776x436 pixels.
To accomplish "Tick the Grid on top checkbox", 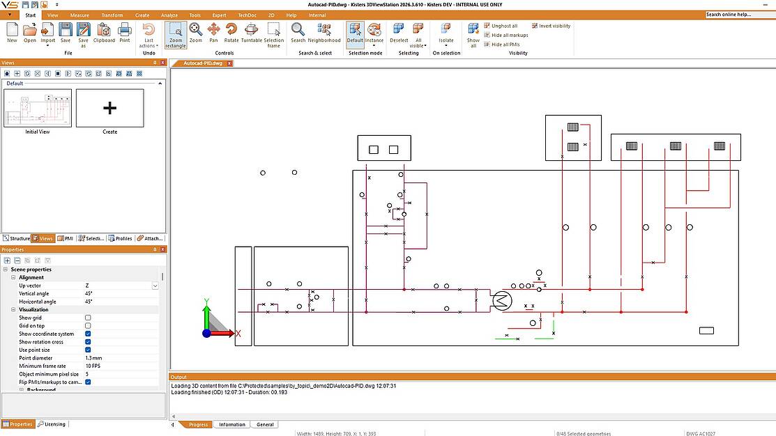I will 88,326.
